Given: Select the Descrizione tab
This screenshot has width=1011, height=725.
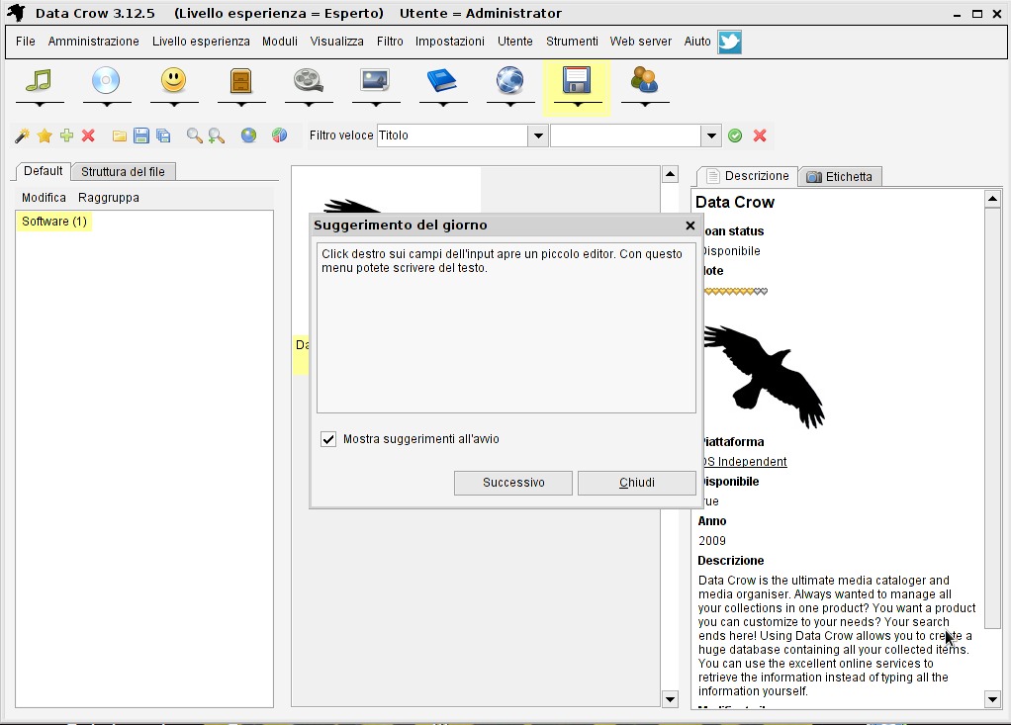Looking at the screenshot, I should coord(748,176).
